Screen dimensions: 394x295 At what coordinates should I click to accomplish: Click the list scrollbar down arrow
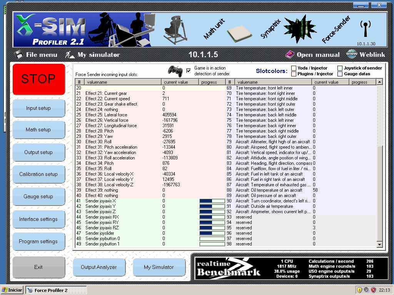coord(379,244)
